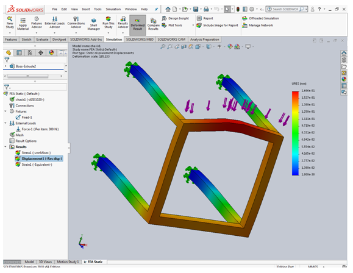Click the displacement color legend bar
353x273 pixels.
(x=295, y=133)
